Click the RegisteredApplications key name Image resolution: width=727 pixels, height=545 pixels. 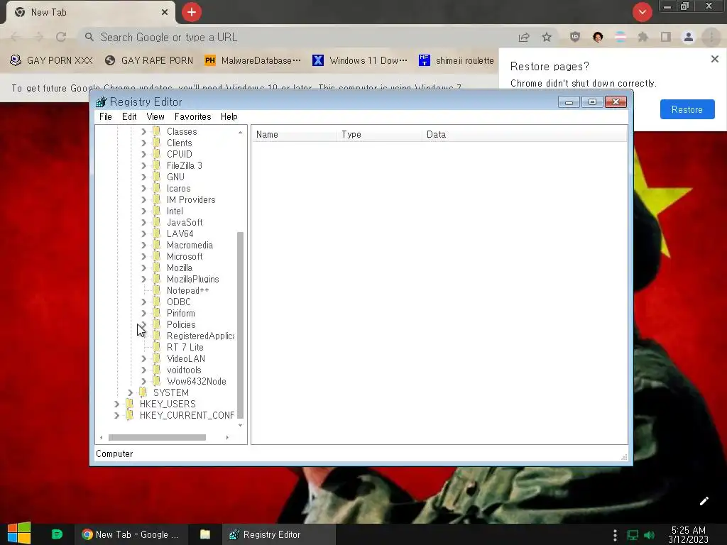(200, 336)
